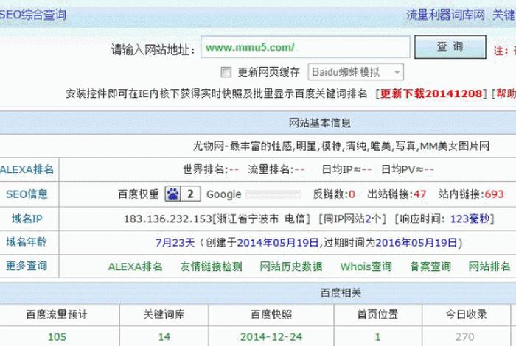Click the 今日收录 column header
516x346 pixels.
click(466, 315)
